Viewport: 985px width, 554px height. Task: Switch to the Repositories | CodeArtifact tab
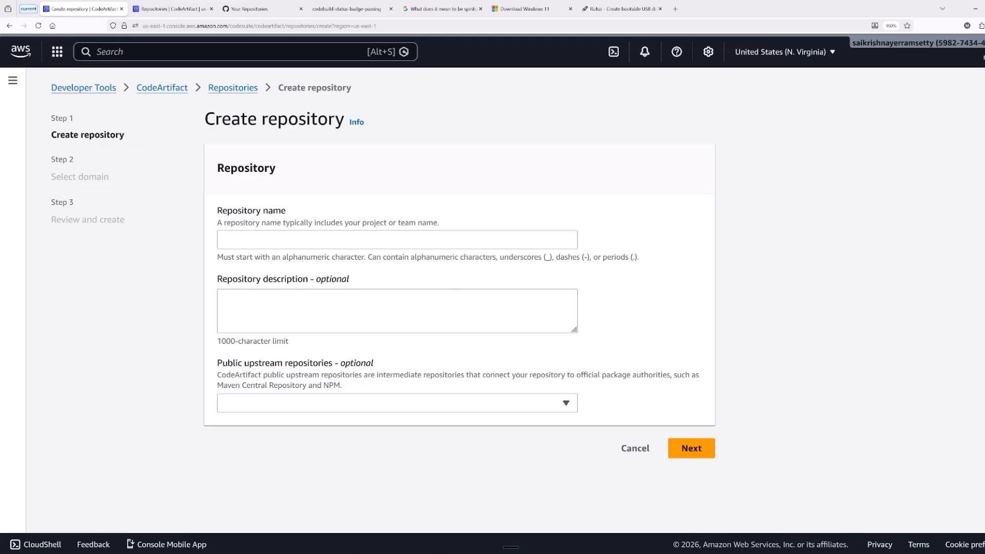173,9
